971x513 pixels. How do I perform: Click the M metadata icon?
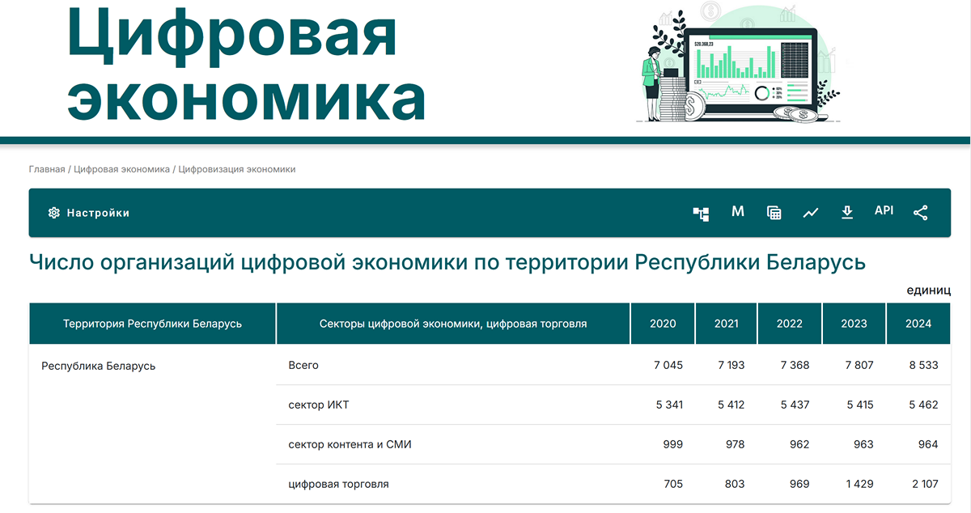pyautogui.click(x=737, y=212)
